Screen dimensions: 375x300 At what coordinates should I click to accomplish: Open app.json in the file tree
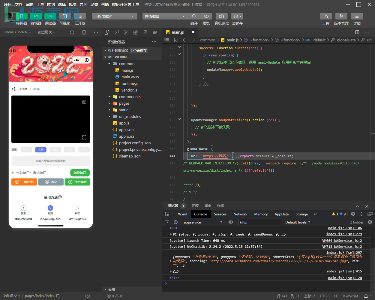pyautogui.click(x=126, y=130)
